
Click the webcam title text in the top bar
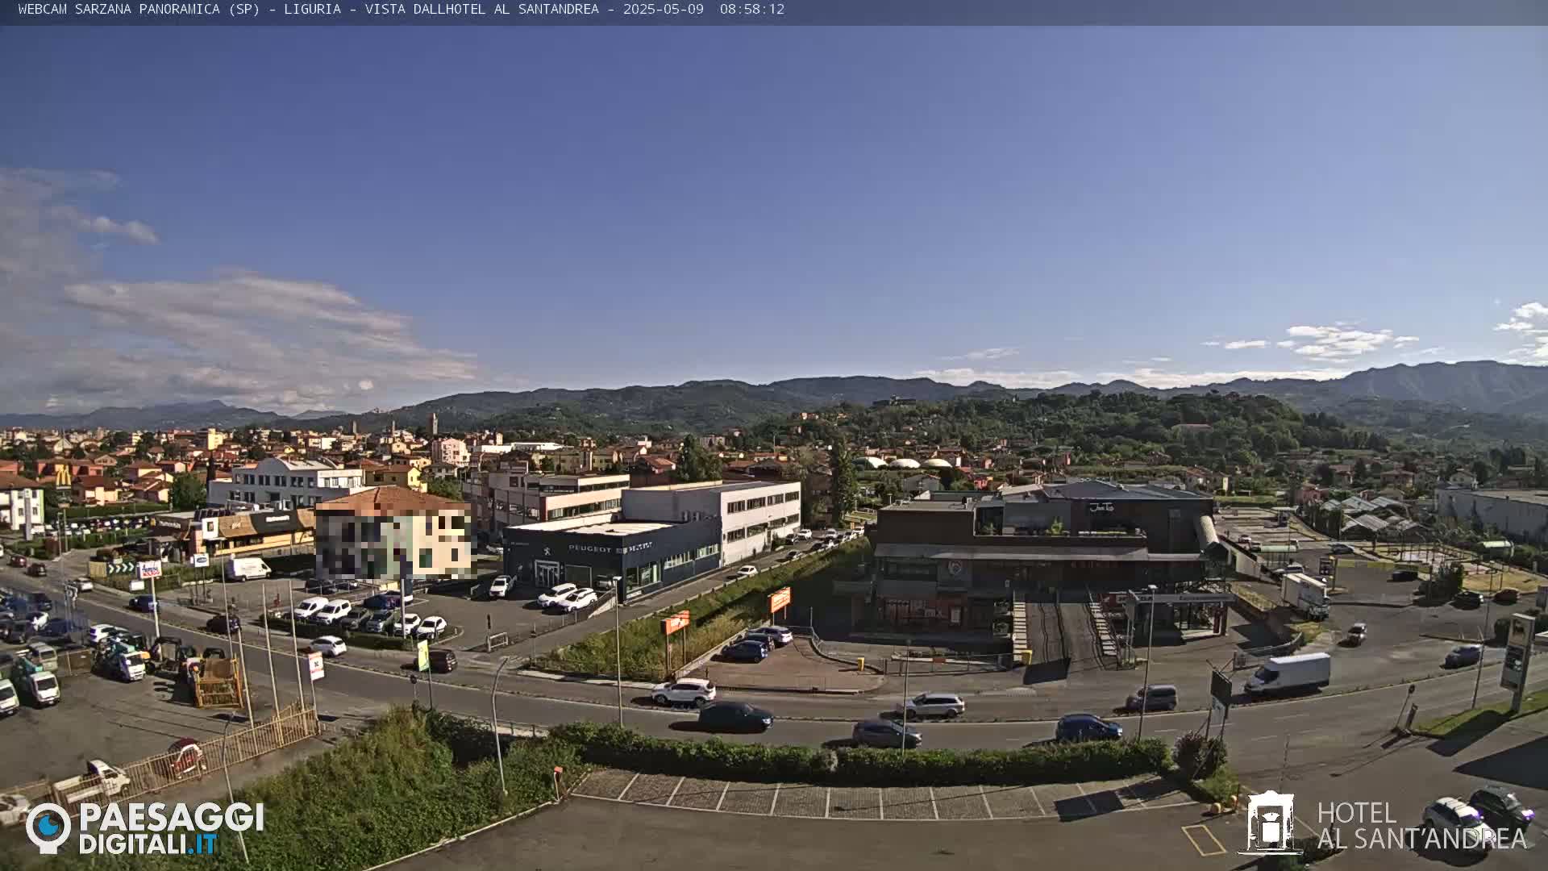pyautogui.click(x=308, y=10)
